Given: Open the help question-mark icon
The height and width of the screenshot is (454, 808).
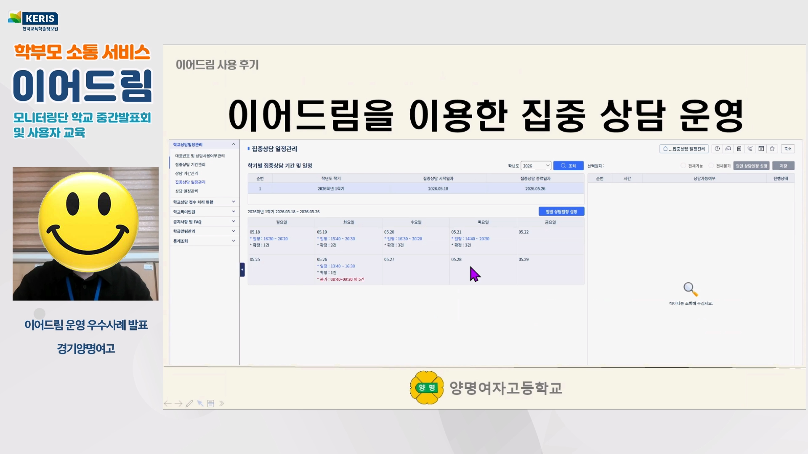Looking at the screenshot, I should [717, 149].
